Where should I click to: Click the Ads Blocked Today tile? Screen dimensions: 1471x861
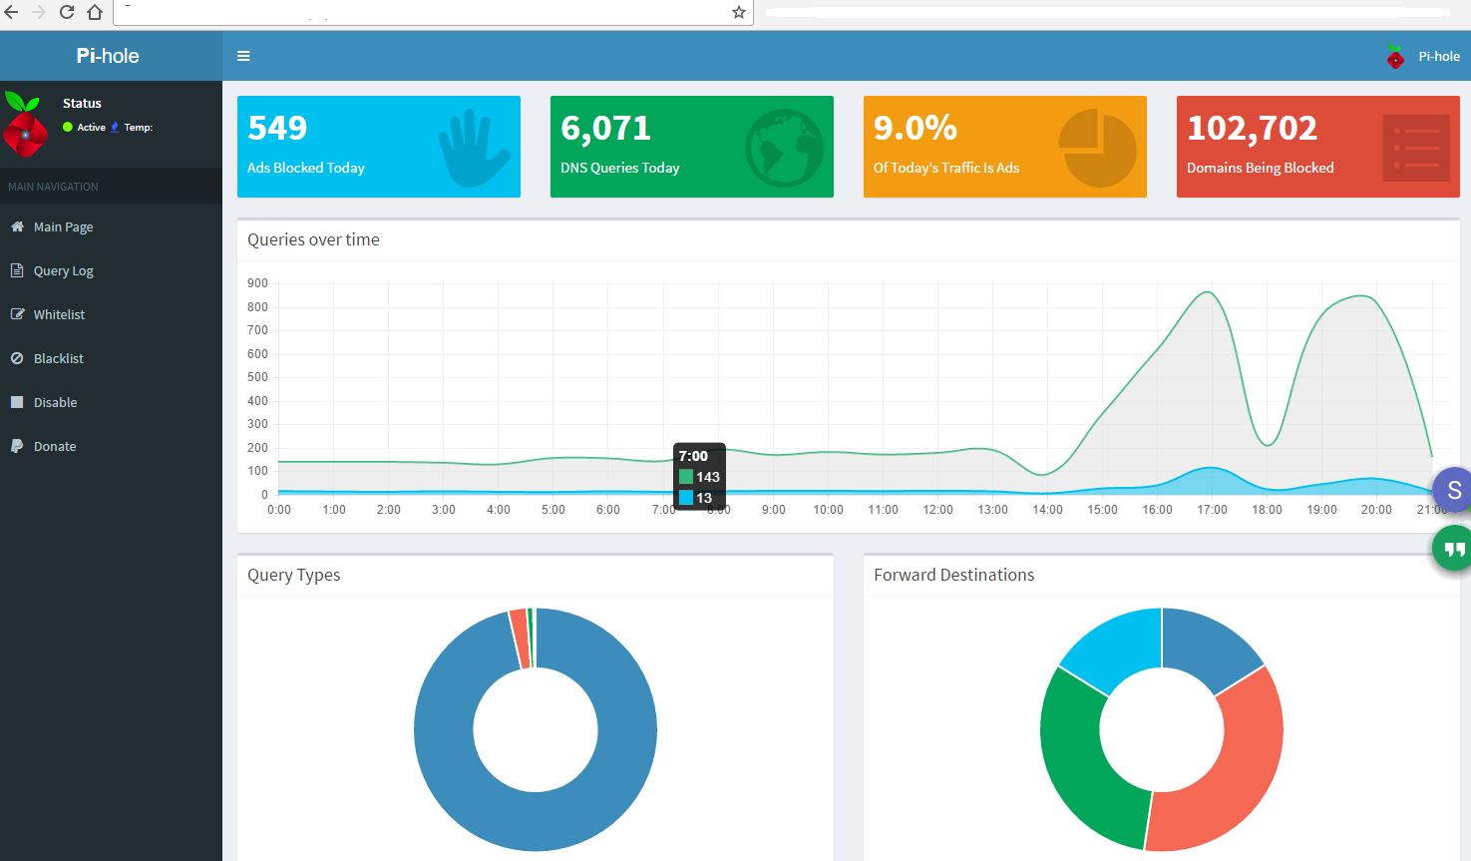coord(378,147)
